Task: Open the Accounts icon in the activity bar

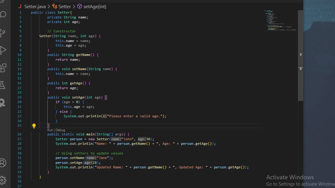Action: (3, 163)
